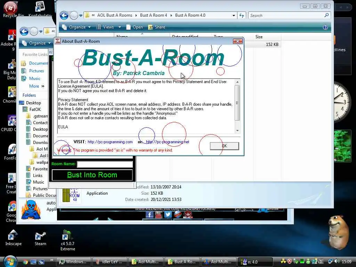
Task: Go back in Bust A Room 4.0 explorer
Action: coord(64,15)
